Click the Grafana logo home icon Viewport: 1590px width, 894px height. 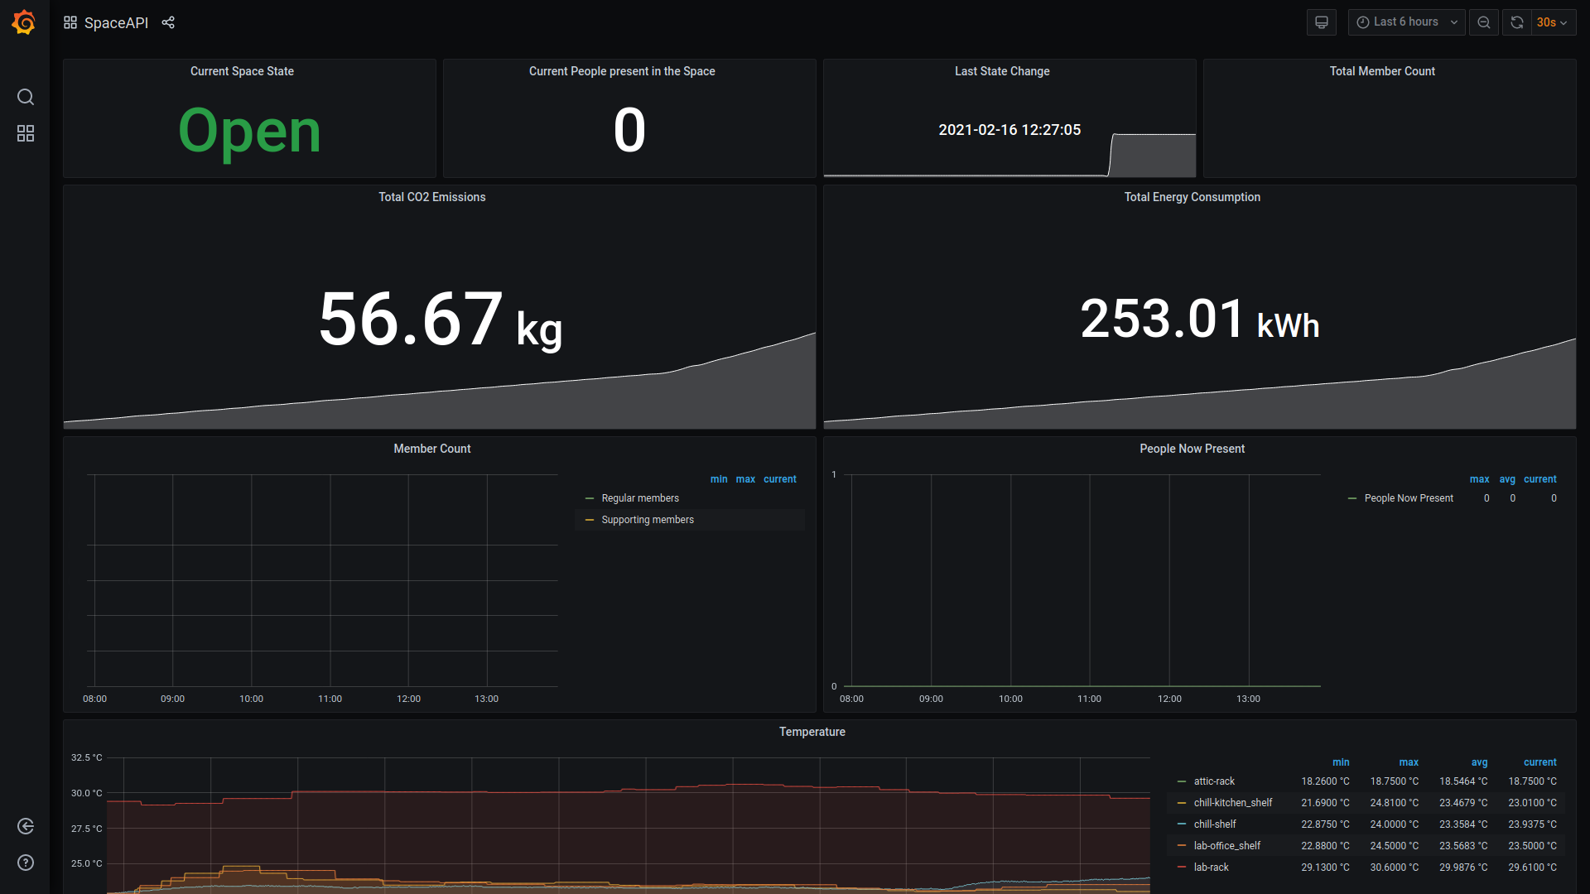pyautogui.click(x=24, y=22)
